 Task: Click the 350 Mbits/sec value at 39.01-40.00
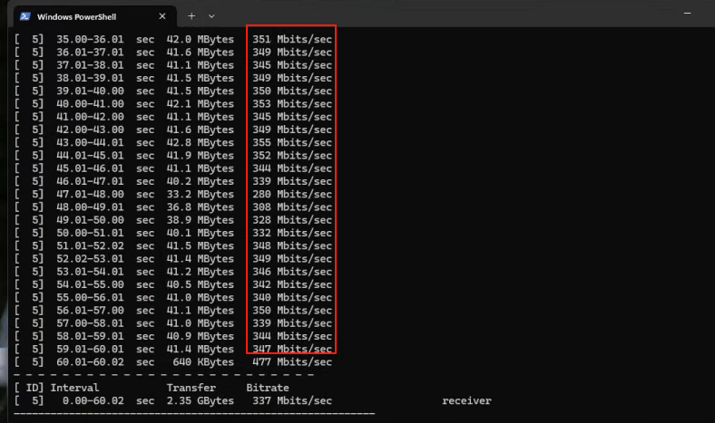292,91
